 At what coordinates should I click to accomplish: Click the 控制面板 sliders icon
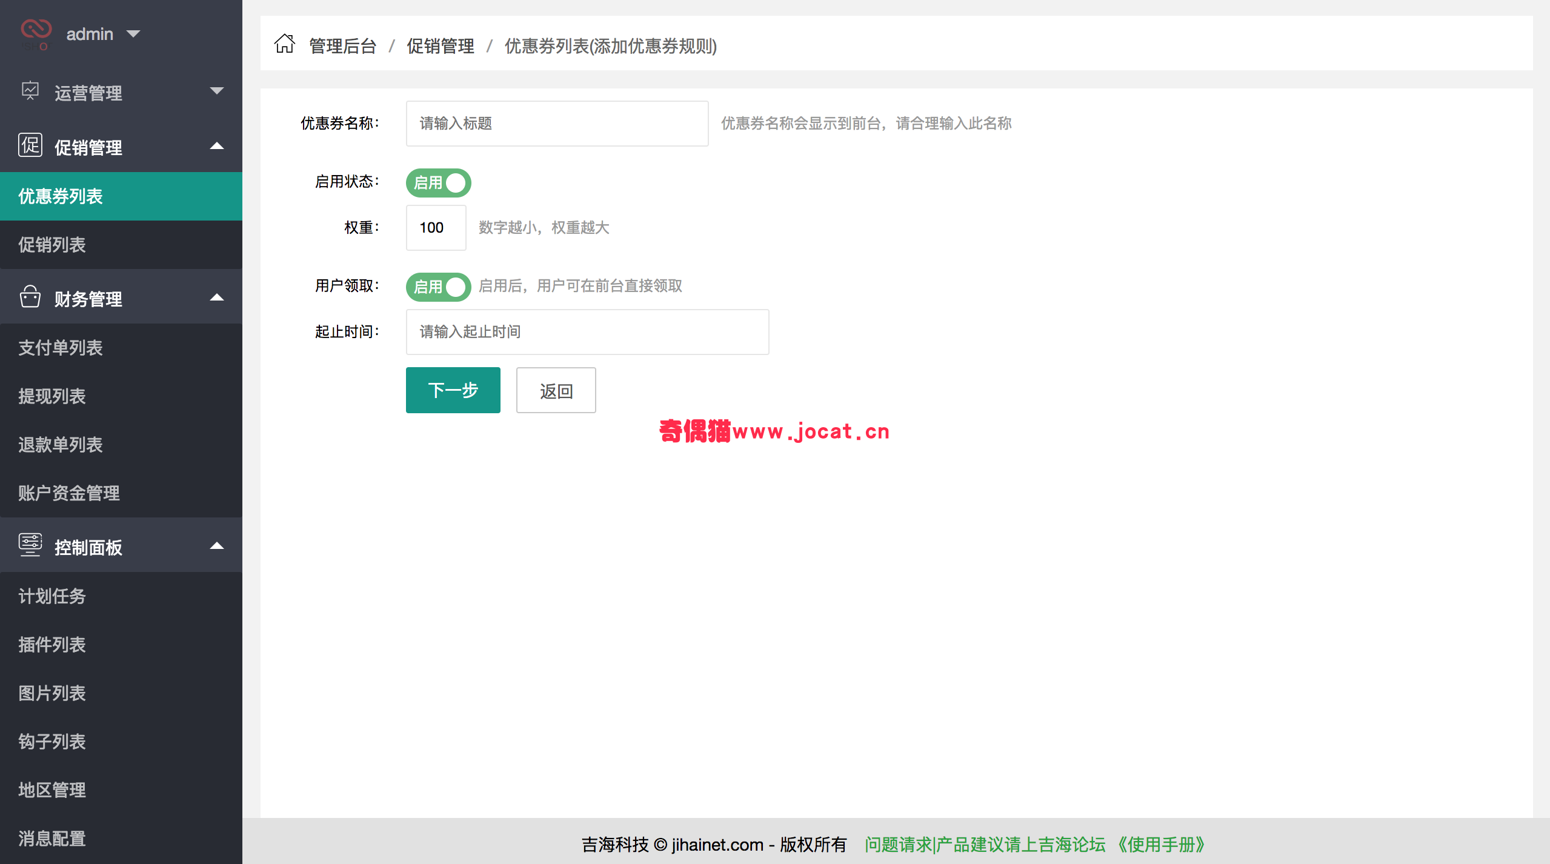[x=30, y=545]
